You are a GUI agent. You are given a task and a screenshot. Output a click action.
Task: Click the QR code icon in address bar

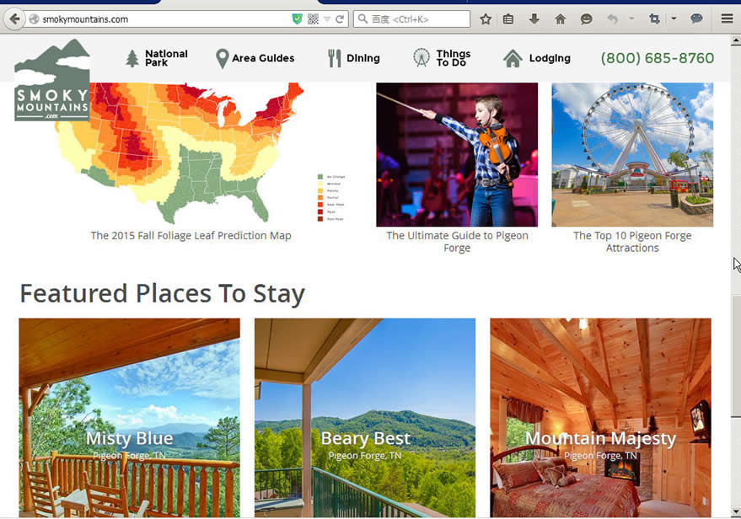(x=313, y=19)
